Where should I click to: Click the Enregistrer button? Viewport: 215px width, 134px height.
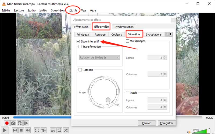coord(167,123)
